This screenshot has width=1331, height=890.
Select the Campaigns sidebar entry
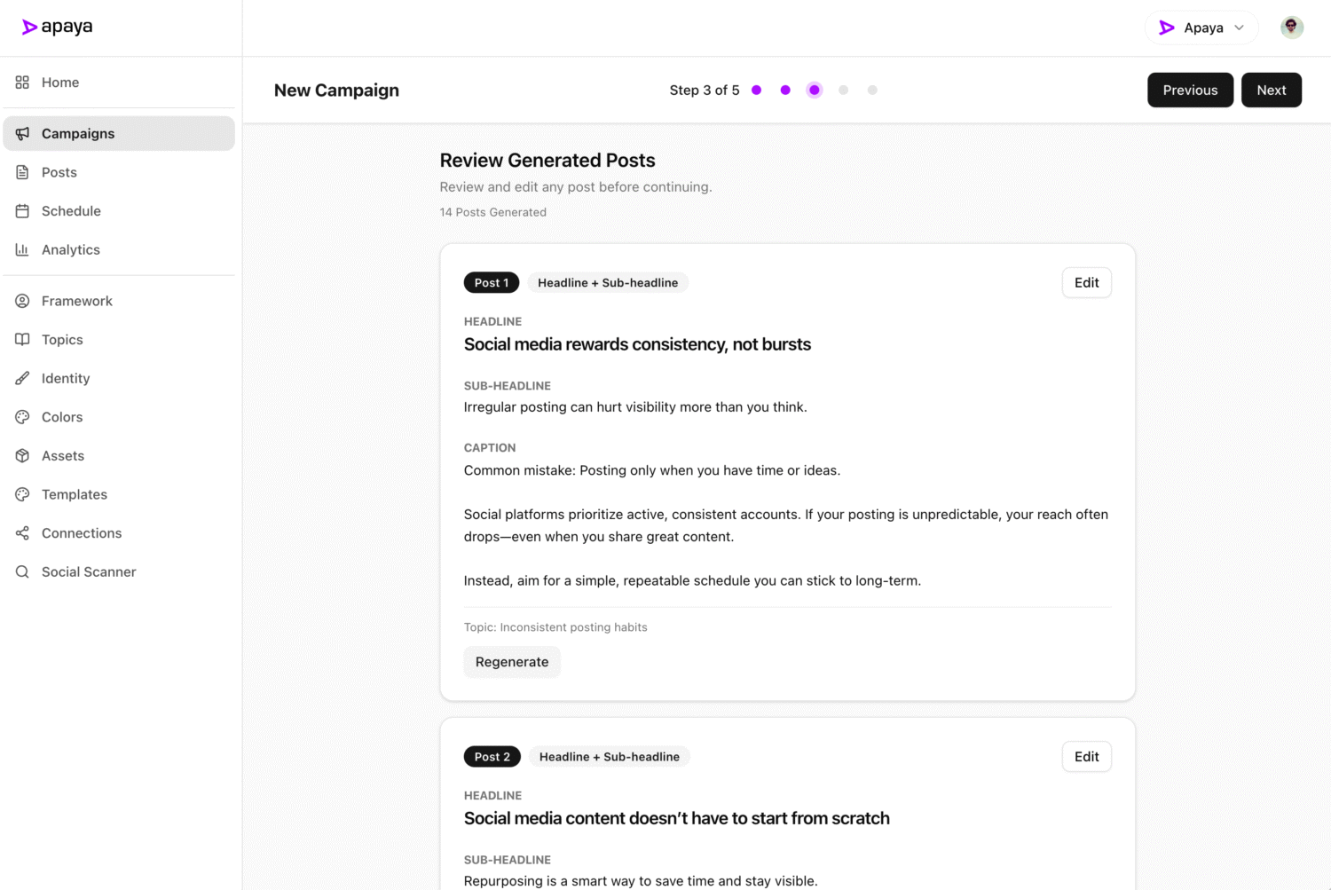[x=78, y=133]
